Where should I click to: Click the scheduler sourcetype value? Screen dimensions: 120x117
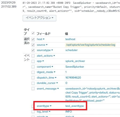tap(71, 50)
